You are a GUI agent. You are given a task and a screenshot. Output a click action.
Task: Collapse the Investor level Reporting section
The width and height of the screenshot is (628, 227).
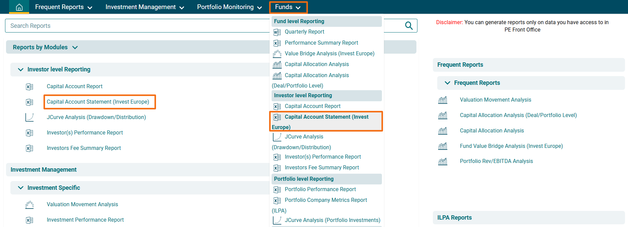click(21, 69)
